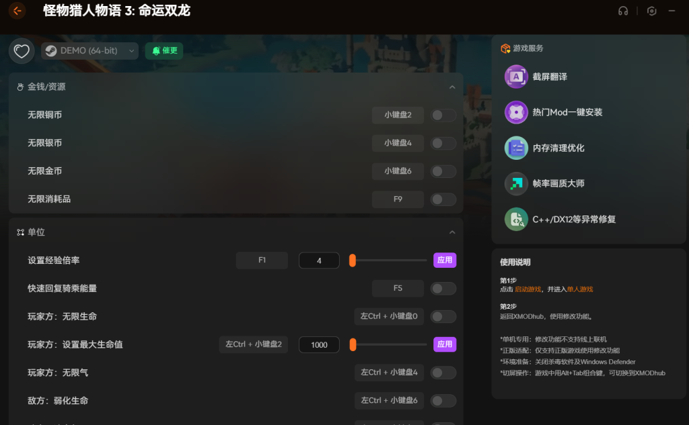The image size is (689, 425).
Task: Open C++/DX12等异常修复 repair icon
Action: tap(516, 219)
